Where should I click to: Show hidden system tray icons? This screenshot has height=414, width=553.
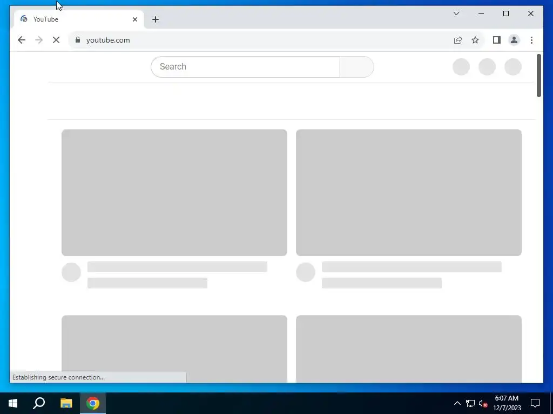click(457, 403)
